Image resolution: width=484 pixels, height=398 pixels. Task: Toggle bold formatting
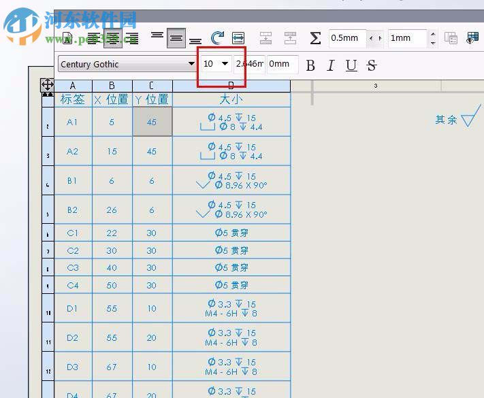310,65
